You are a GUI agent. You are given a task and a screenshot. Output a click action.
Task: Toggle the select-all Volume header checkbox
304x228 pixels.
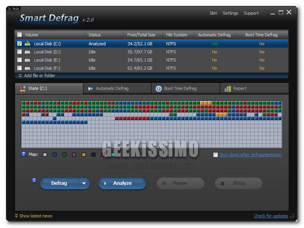pos(19,35)
